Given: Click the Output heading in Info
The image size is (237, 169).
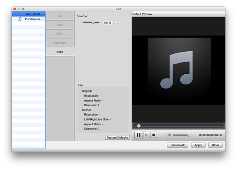Looking at the screenshot, I should click(x=86, y=110).
